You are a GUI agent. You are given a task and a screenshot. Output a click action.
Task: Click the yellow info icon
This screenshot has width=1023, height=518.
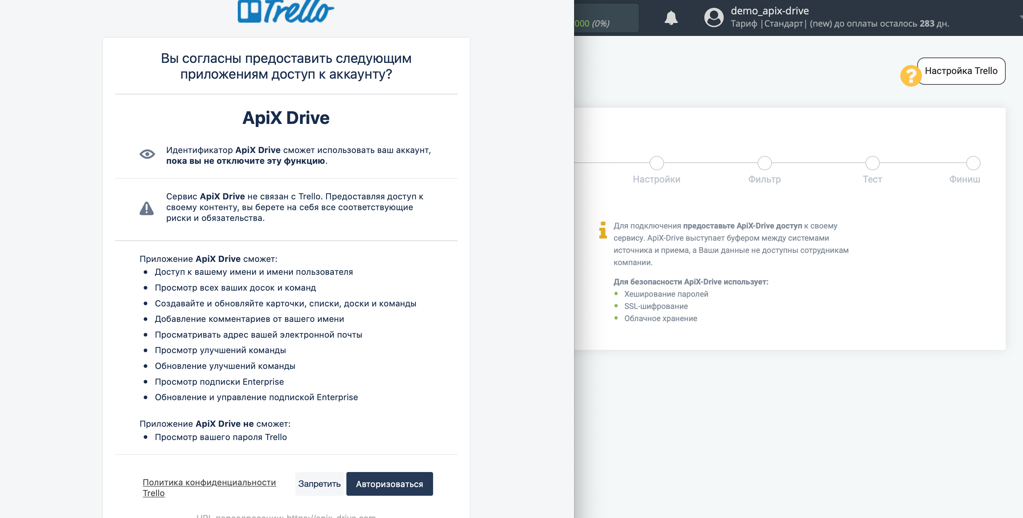tap(603, 230)
